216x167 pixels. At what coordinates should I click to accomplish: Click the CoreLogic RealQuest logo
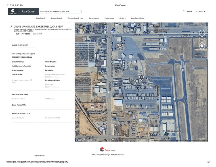[23, 11]
